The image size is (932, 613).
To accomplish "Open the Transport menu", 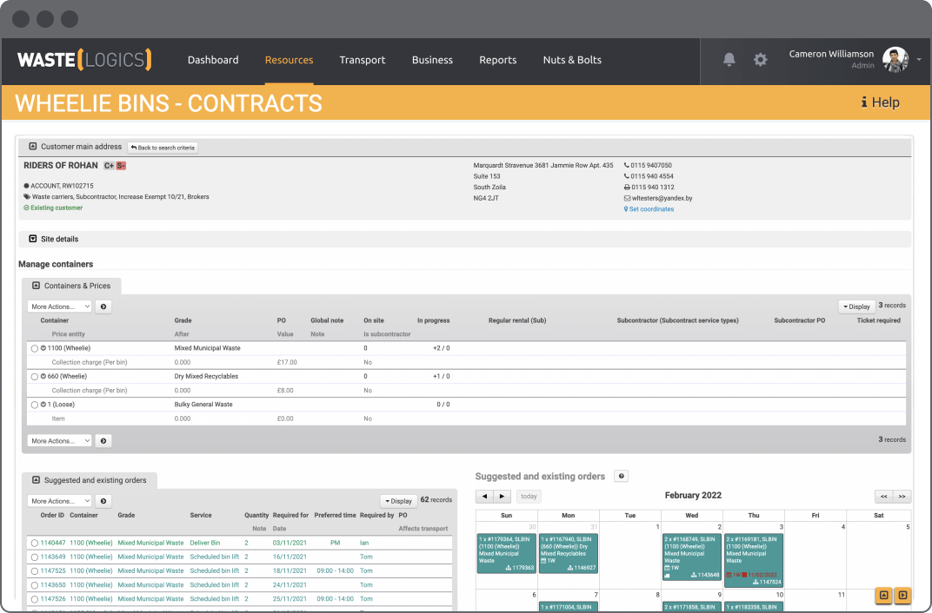I will coord(362,60).
